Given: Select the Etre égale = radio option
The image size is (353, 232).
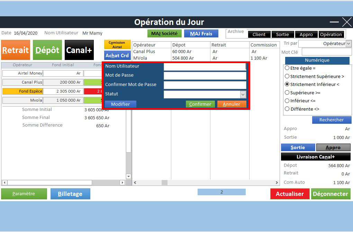Looking at the screenshot, I should (287, 68).
